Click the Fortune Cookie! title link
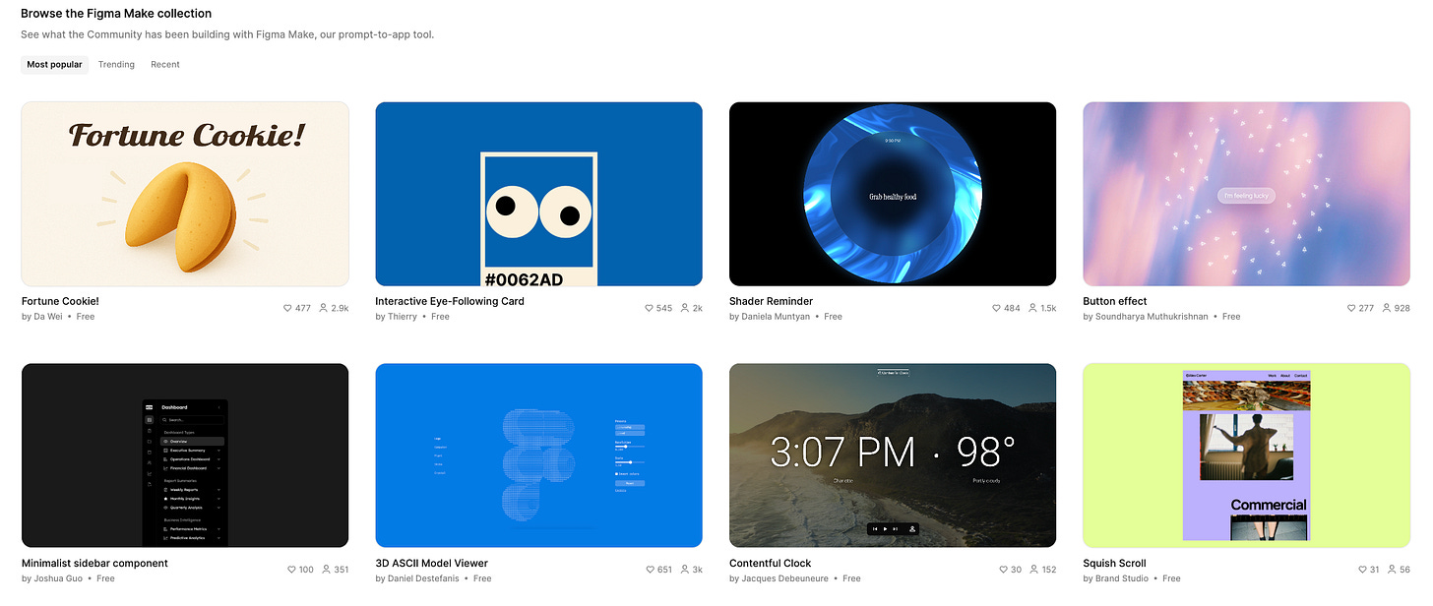 [x=60, y=301]
